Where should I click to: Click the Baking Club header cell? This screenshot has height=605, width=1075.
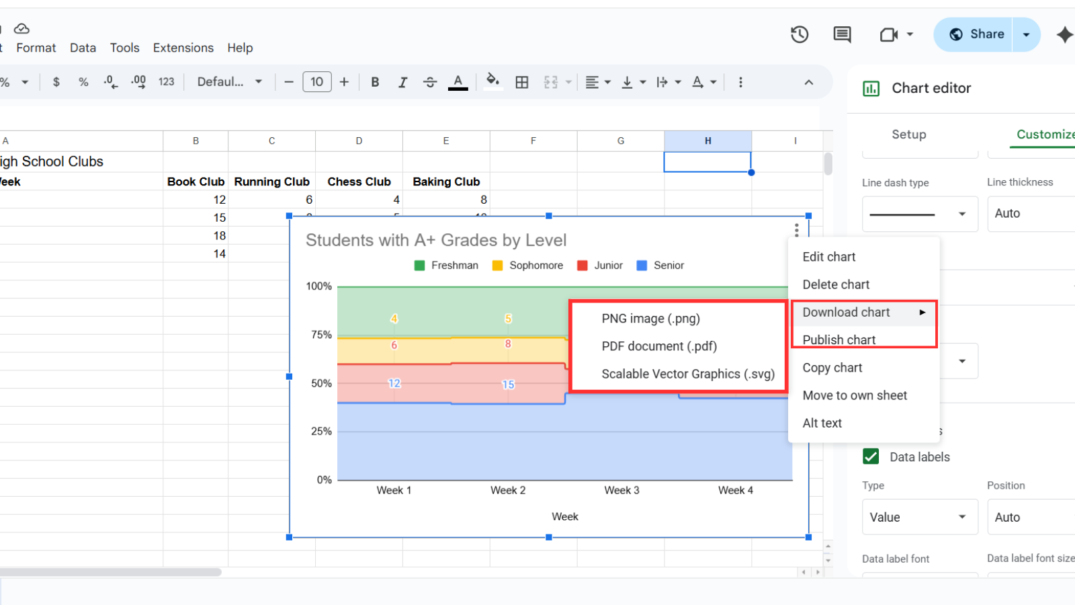pos(446,182)
